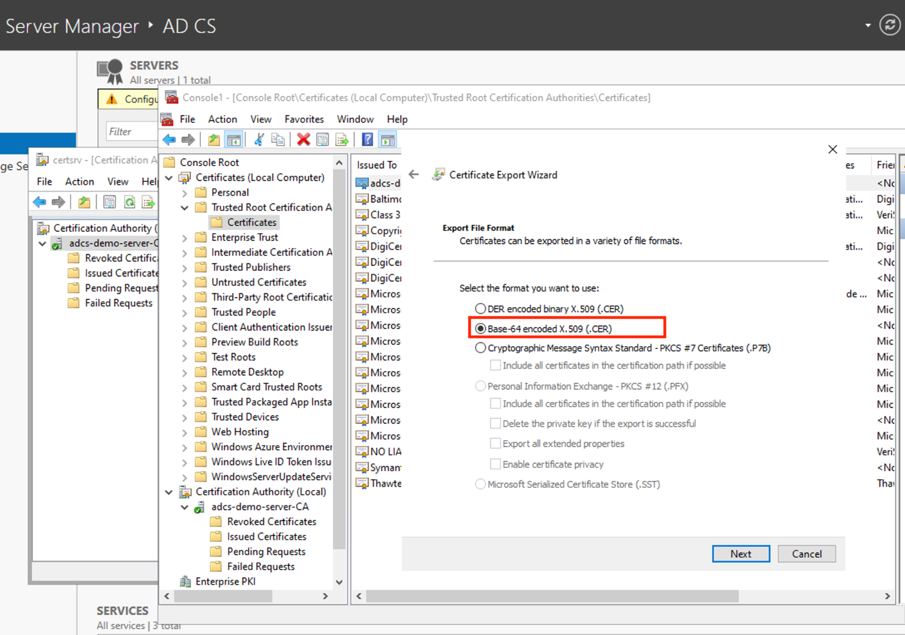Click Server Manager refresh icon at top right
Screen dimensions: 905x635
coord(890,25)
